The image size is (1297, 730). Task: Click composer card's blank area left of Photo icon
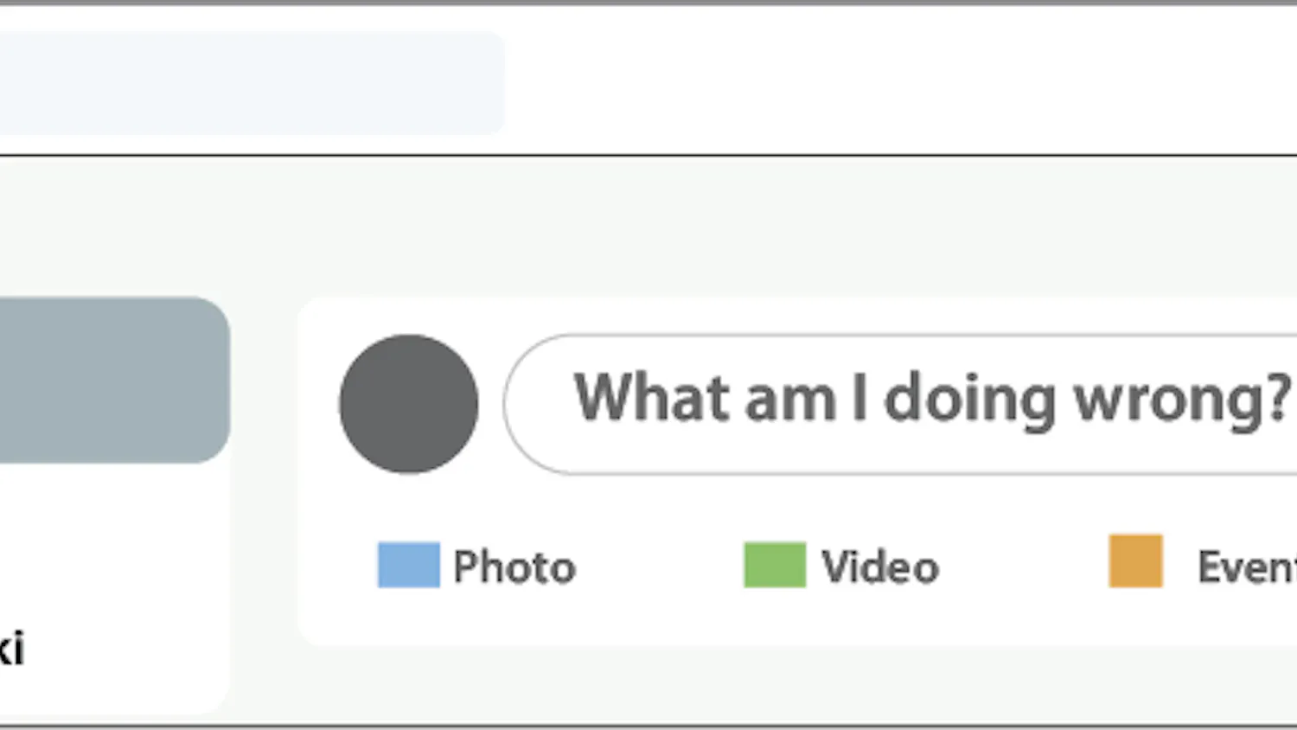coord(337,567)
